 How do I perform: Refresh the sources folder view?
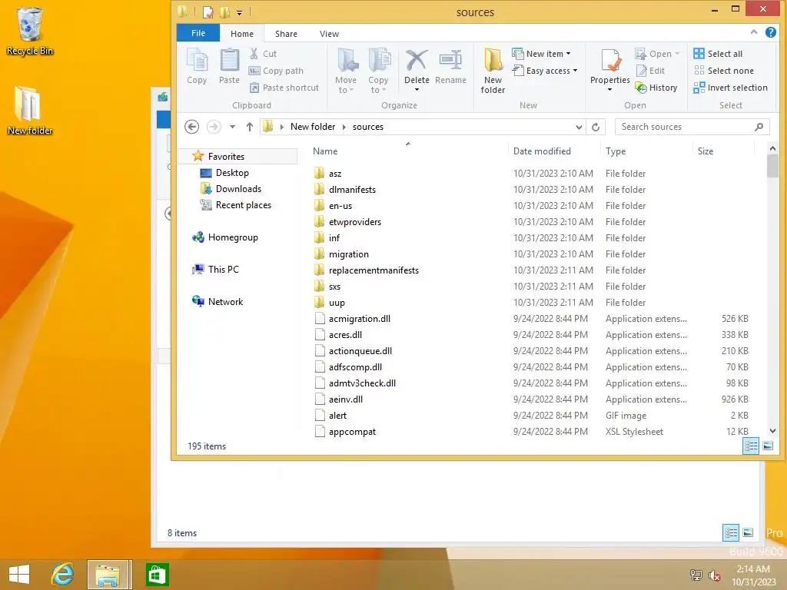pyautogui.click(x=596, y=127)
